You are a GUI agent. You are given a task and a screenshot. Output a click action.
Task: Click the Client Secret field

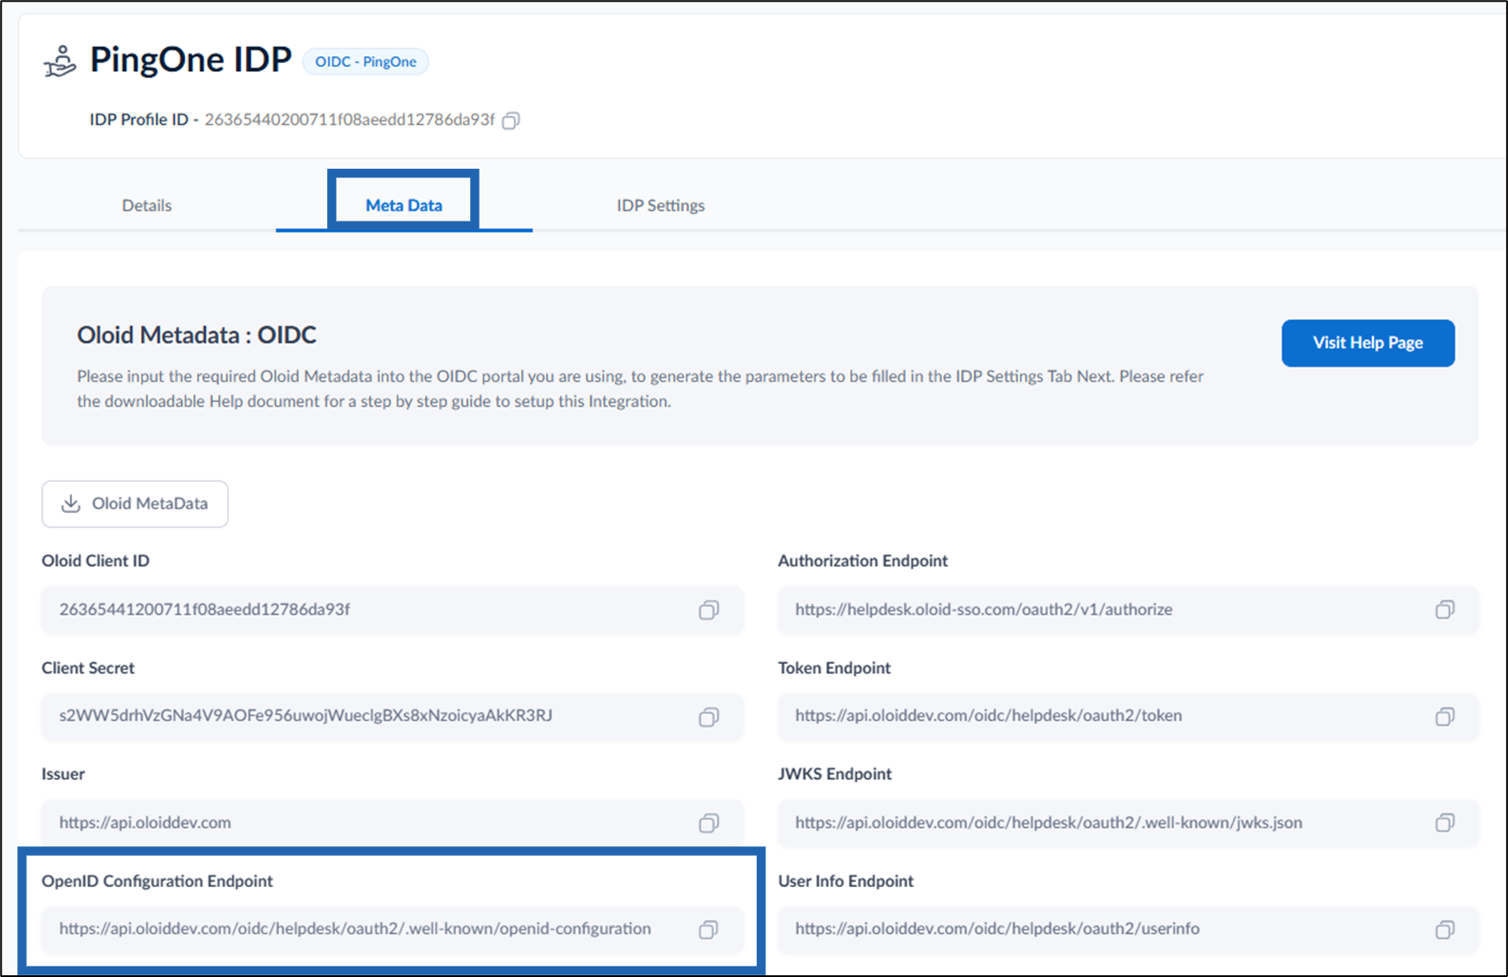(392, 717)
